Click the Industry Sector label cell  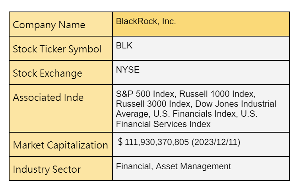pos(47,170)
